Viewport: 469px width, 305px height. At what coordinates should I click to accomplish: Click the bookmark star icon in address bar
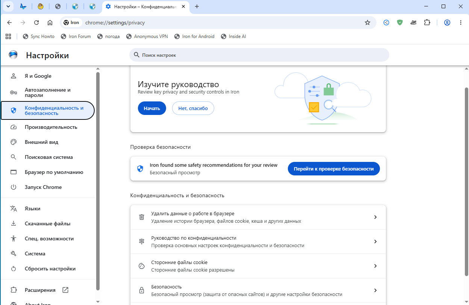click(x=368, y=23)
